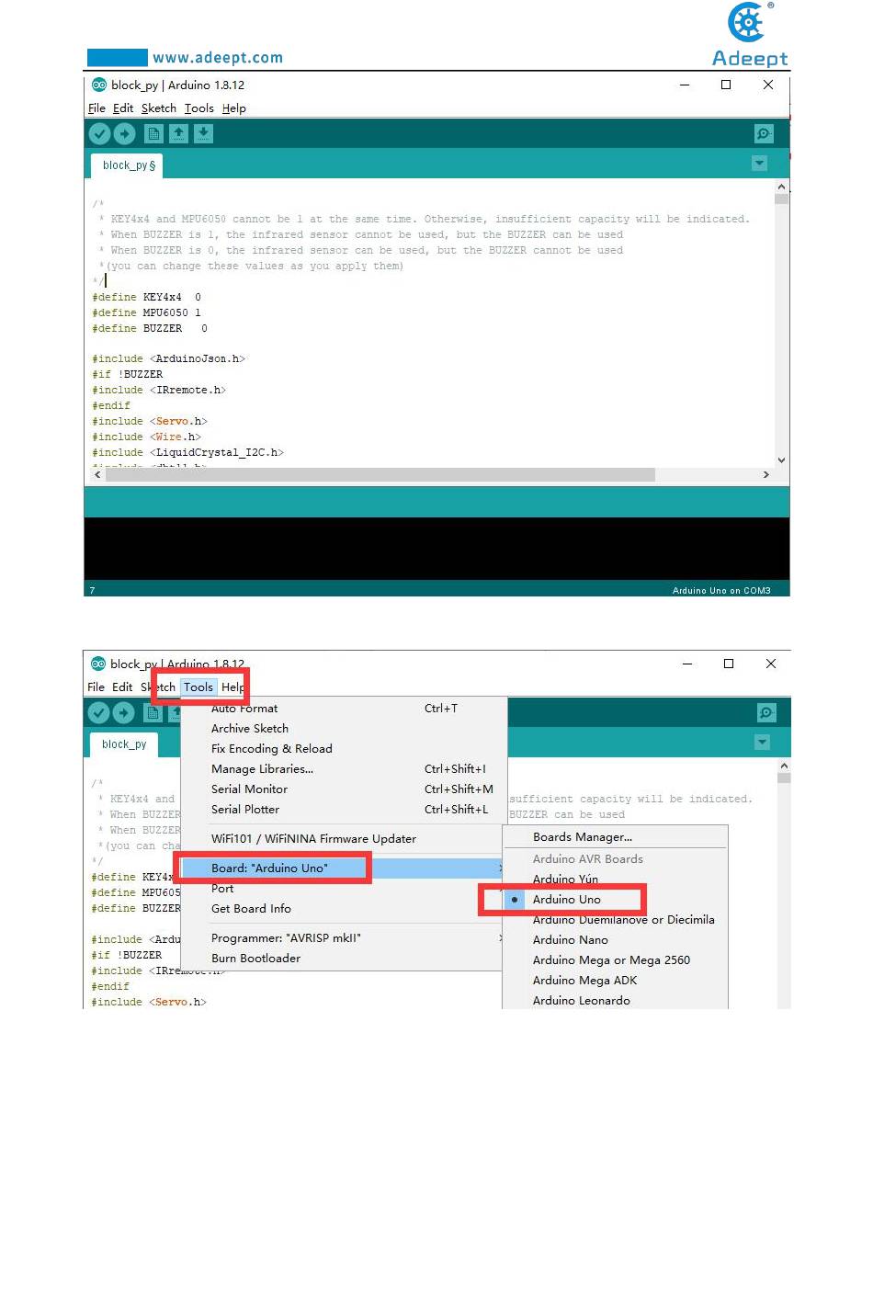Open the Tools menu in the upper window
The height and width of the screenshot is (1294, 873).
[198, 108]
